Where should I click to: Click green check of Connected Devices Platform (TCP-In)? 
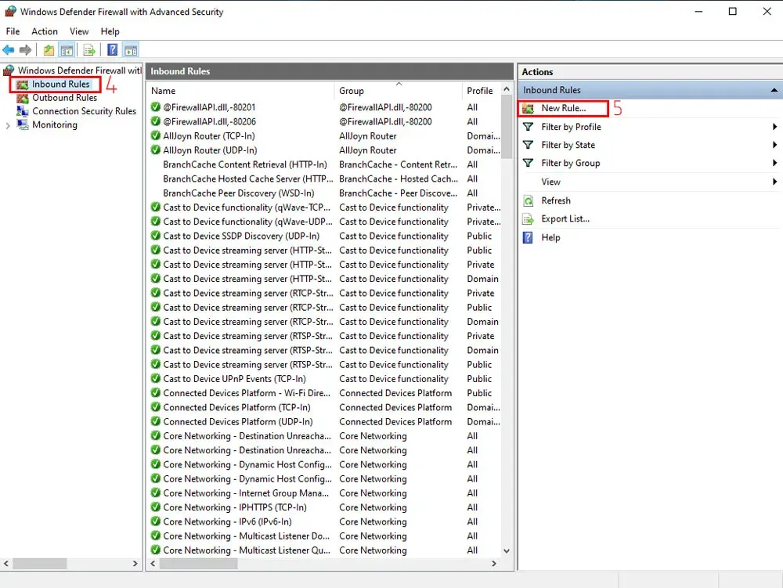(x=156, y=407)
